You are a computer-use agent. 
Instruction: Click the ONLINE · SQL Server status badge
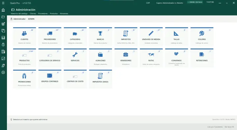[x=195, y=2]
